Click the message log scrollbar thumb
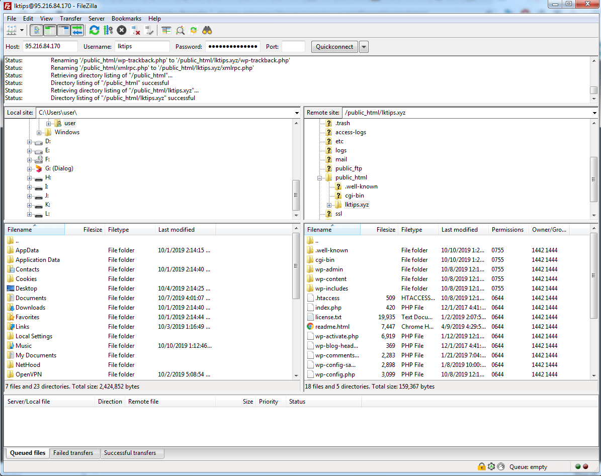The height and width of the screenshot is (476, 601). coord(594,90)
